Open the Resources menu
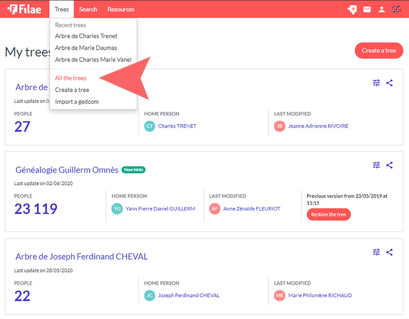 tap(121, 9)
